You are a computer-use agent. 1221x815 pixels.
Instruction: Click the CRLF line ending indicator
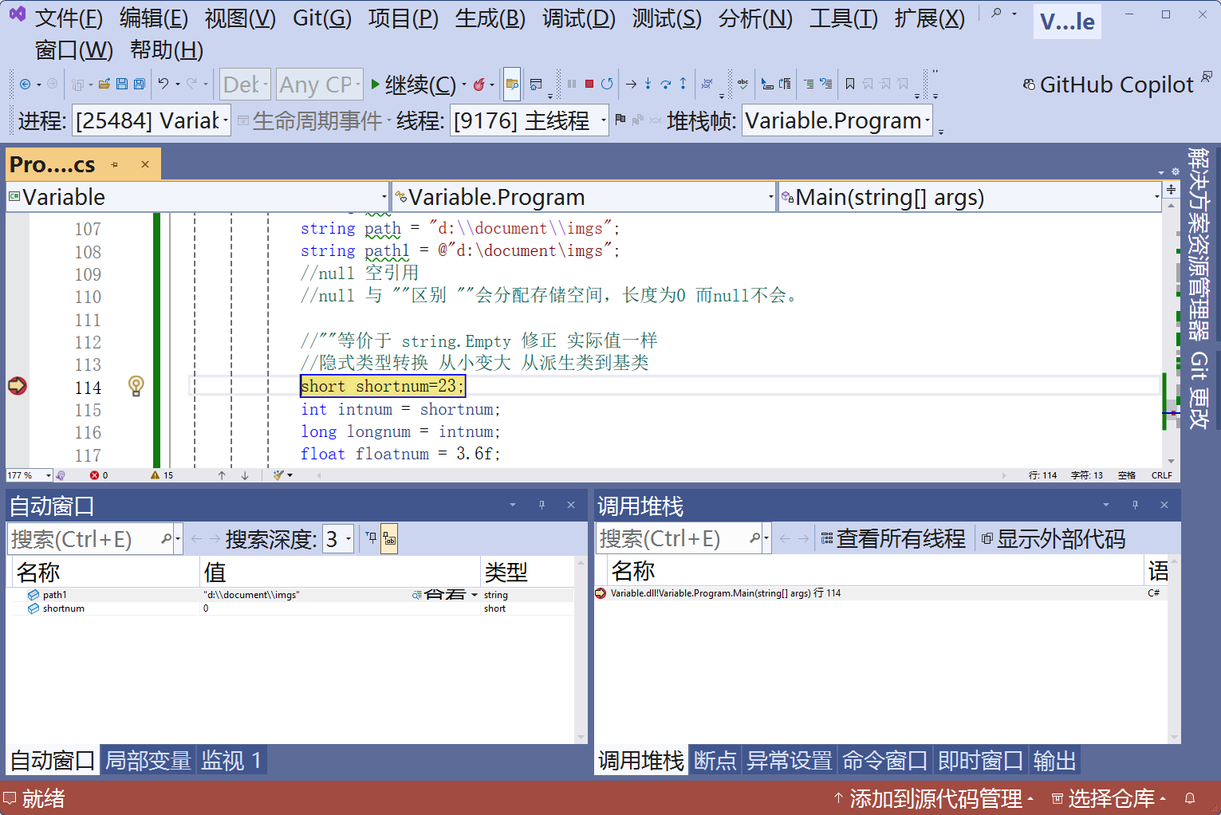[1161, 475]
